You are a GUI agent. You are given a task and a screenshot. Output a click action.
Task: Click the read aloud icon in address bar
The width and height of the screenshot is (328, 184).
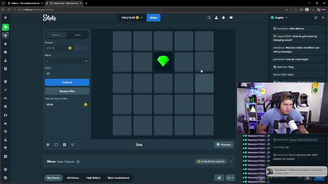[x=291, y=10]
